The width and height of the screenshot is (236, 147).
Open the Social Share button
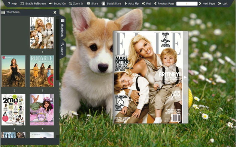pos(111,3)
